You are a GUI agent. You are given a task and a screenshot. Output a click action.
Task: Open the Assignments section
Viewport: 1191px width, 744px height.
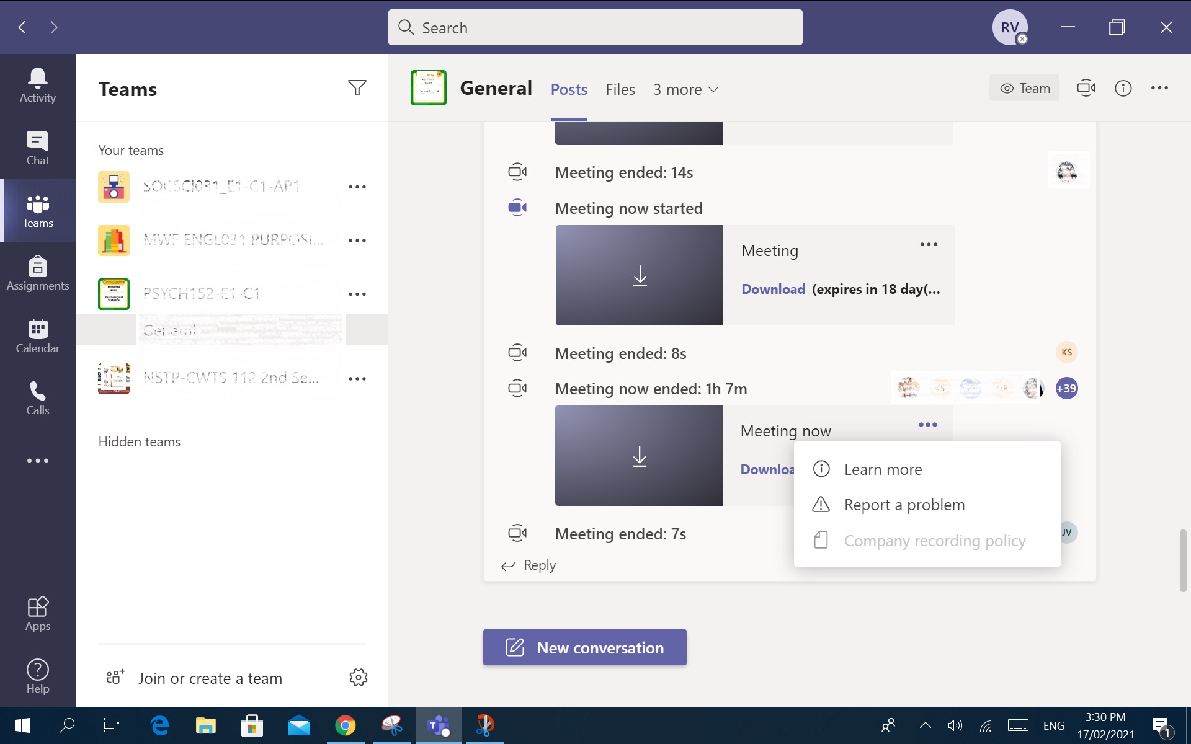click(x=37, y=273)
